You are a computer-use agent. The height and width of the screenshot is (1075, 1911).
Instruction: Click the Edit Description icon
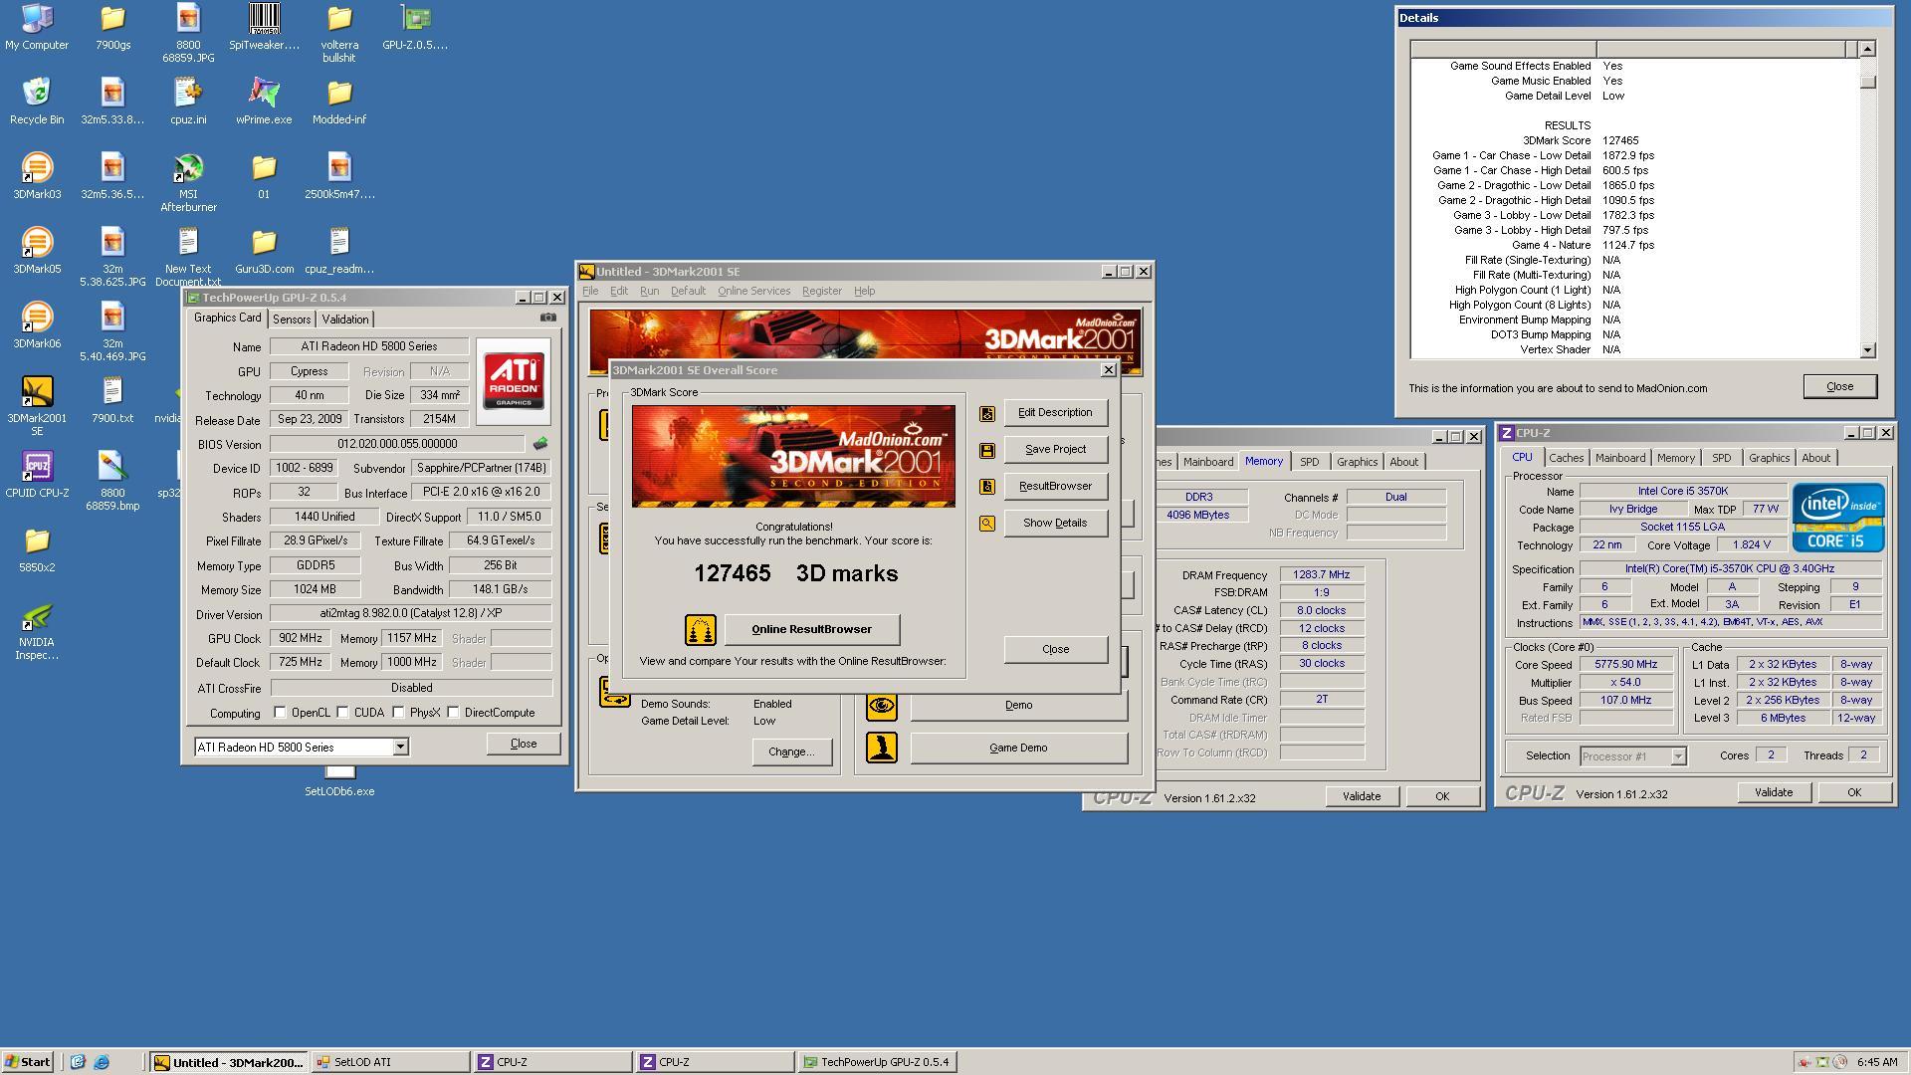point(987,413)
